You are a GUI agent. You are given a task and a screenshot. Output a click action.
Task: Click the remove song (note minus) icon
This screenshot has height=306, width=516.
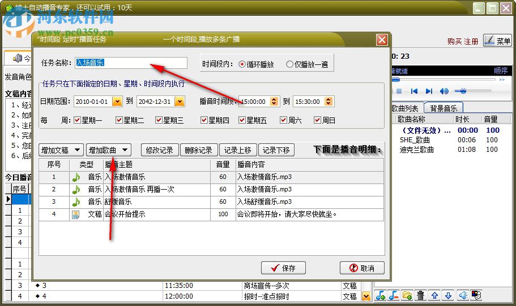click(x=394, y=295)
